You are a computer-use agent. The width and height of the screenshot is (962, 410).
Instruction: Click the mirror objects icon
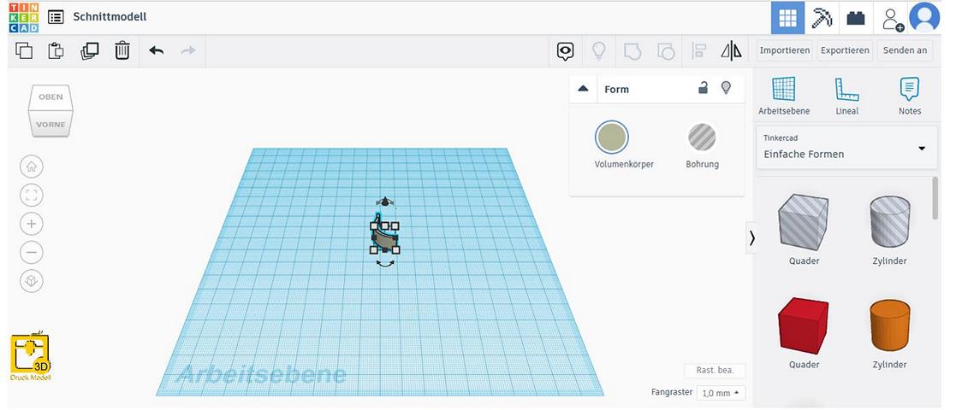(731, 51)
